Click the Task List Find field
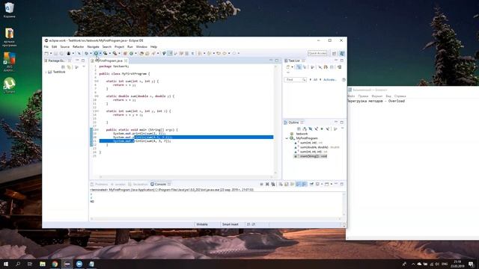 [295, 80]
